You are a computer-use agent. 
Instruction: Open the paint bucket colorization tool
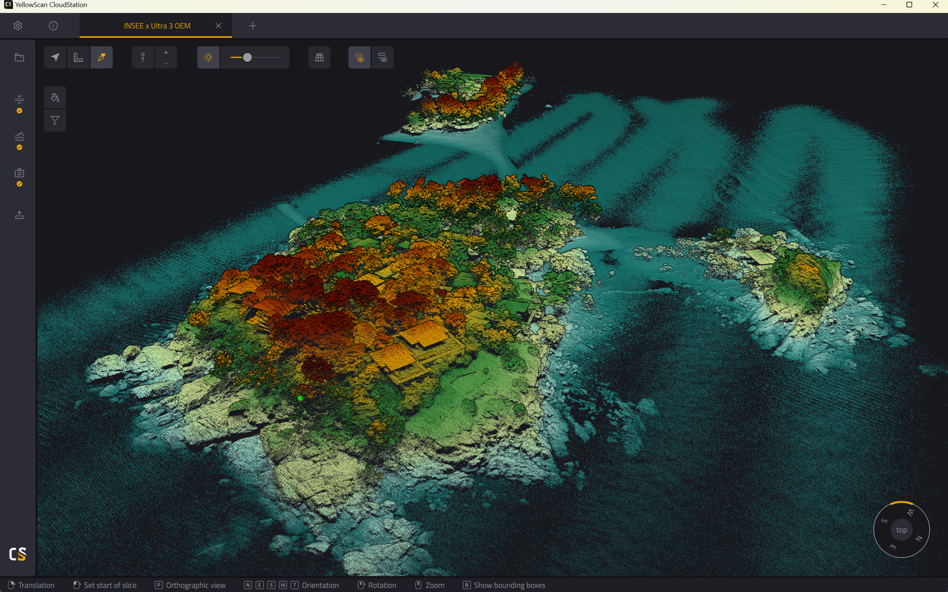point(55,97)
